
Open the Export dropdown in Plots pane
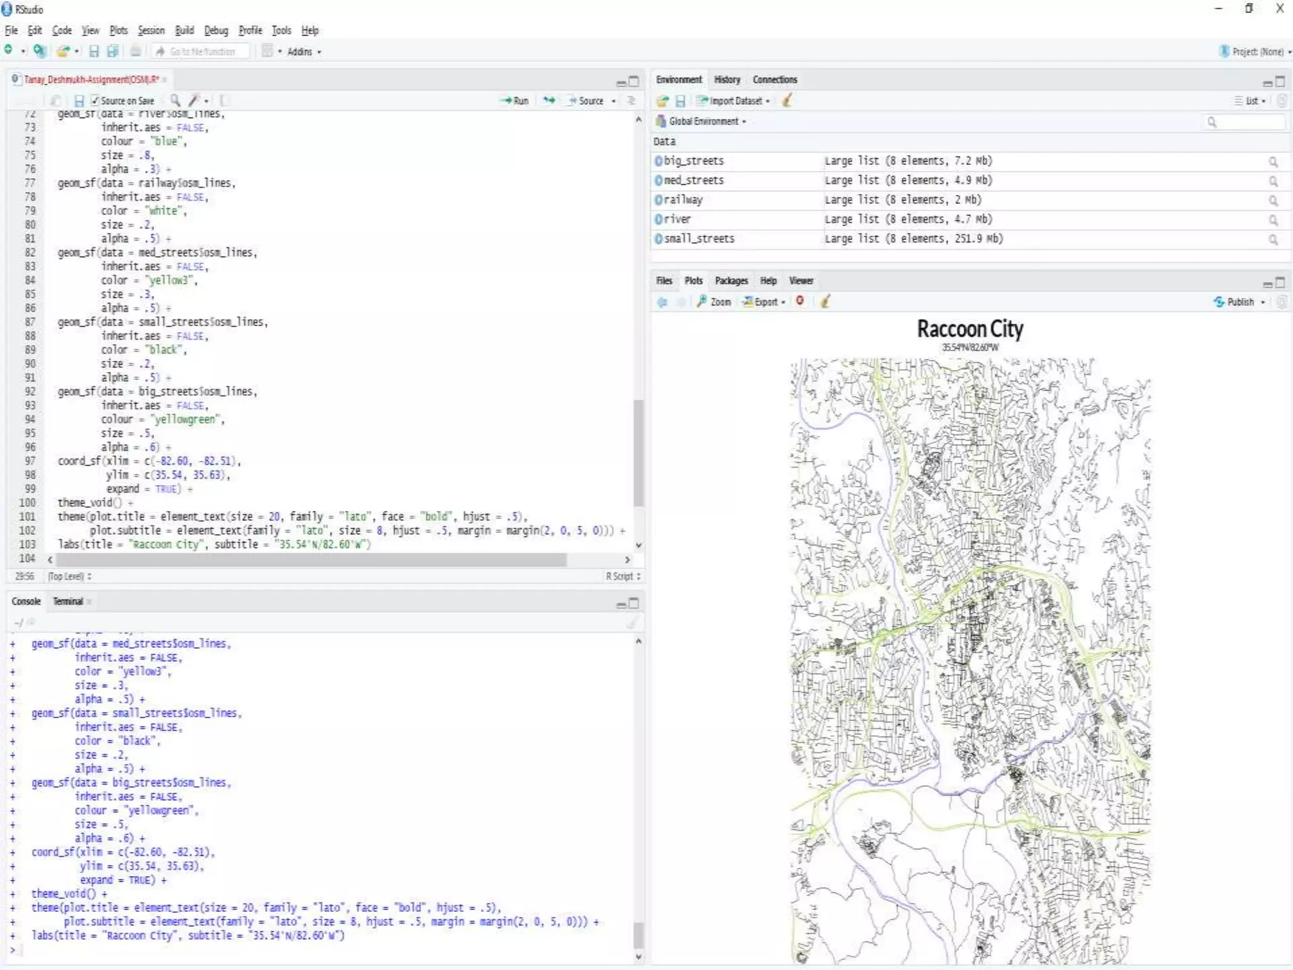click(765, 302)
